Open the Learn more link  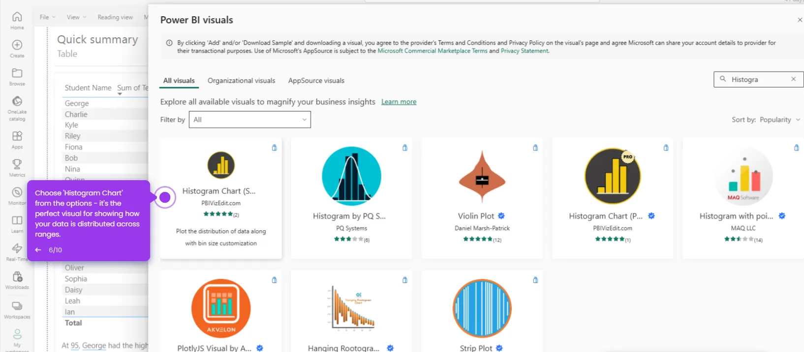tap(399, 102)
